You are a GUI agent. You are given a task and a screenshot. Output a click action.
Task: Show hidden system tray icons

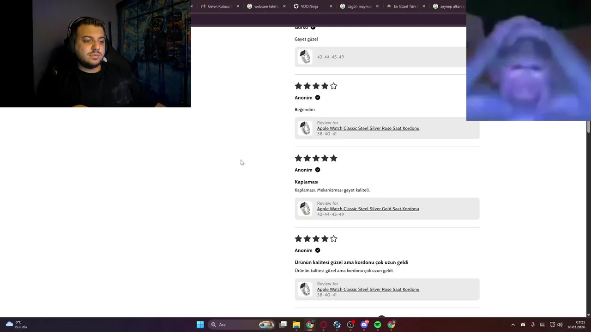513,325
